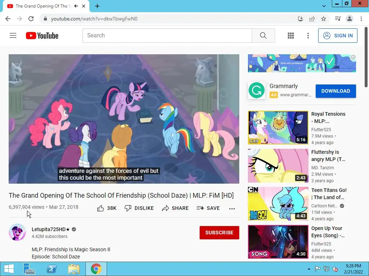
Task: Click the Grammarly DOWNLOAD button
Action: 335,91
